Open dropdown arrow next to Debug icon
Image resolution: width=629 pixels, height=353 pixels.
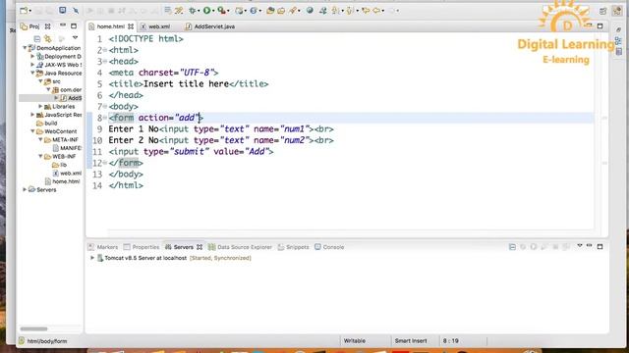tap(199, 11)
